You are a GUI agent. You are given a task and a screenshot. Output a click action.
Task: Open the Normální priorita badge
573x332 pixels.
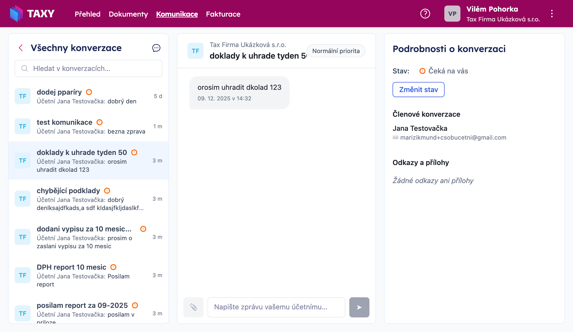click(336, 51)
